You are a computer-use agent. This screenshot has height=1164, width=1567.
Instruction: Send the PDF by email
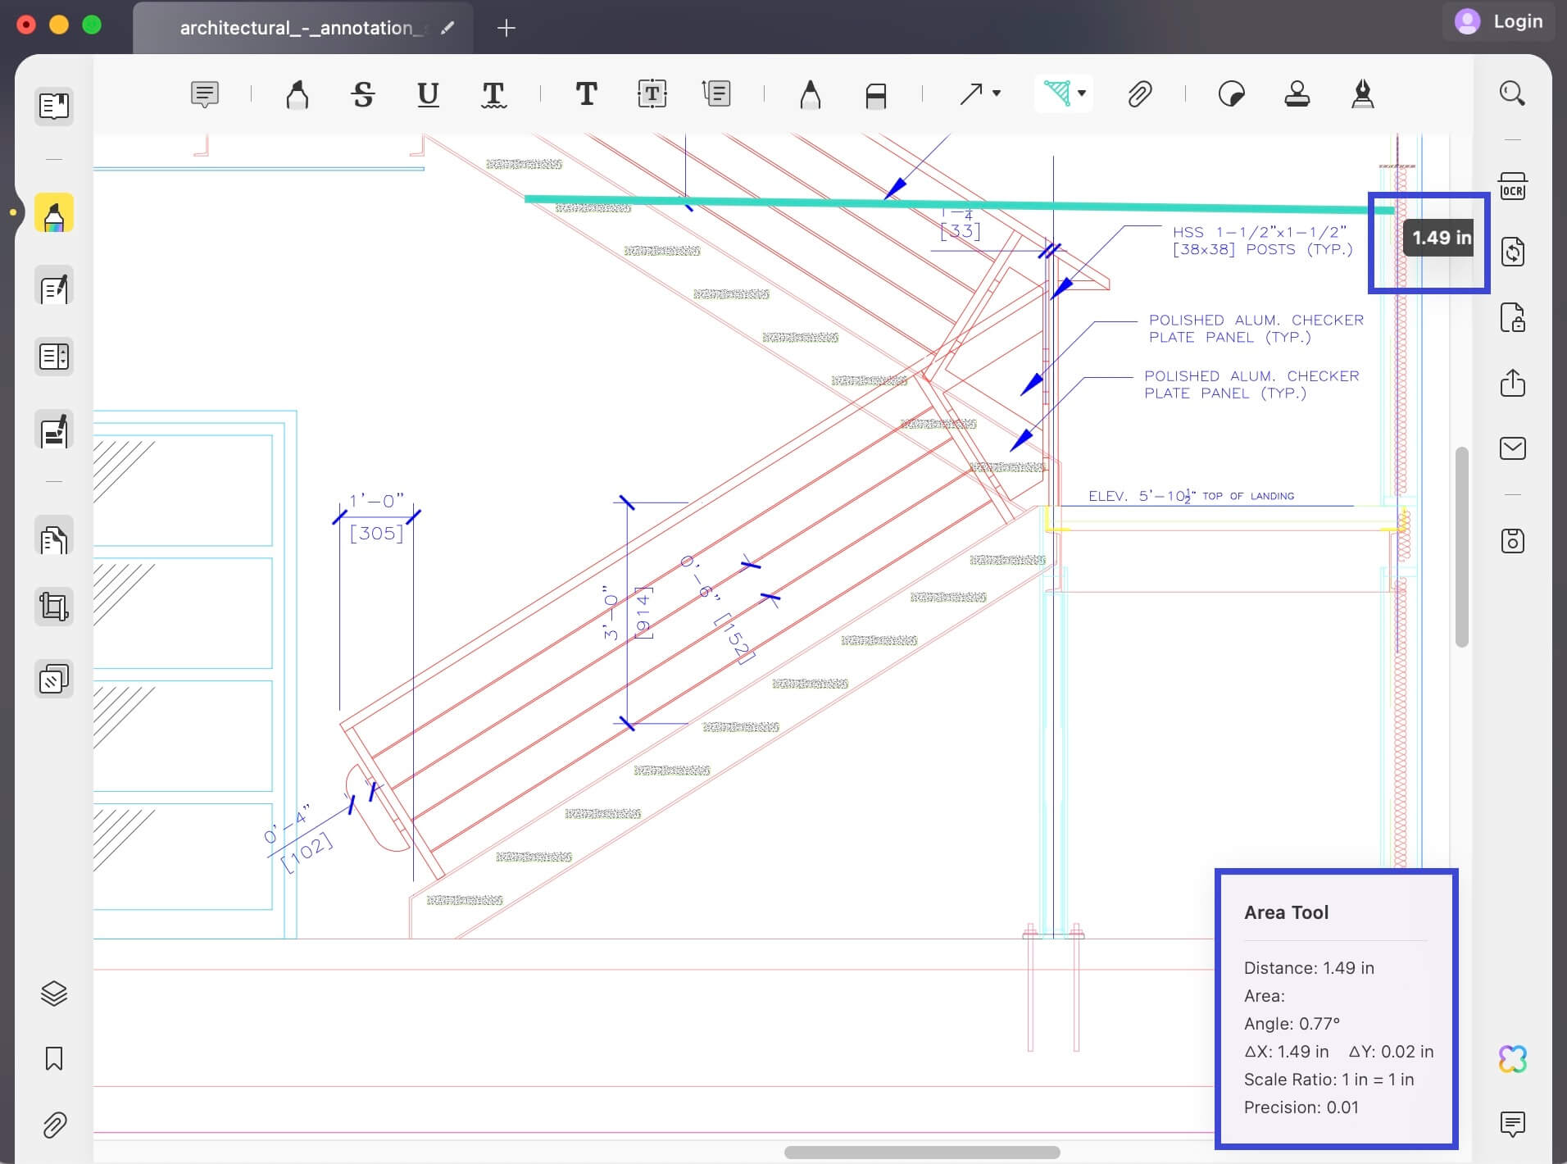tap(1511, 448)
